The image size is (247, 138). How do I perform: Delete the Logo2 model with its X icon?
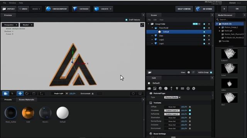click(x=209, y=40)
